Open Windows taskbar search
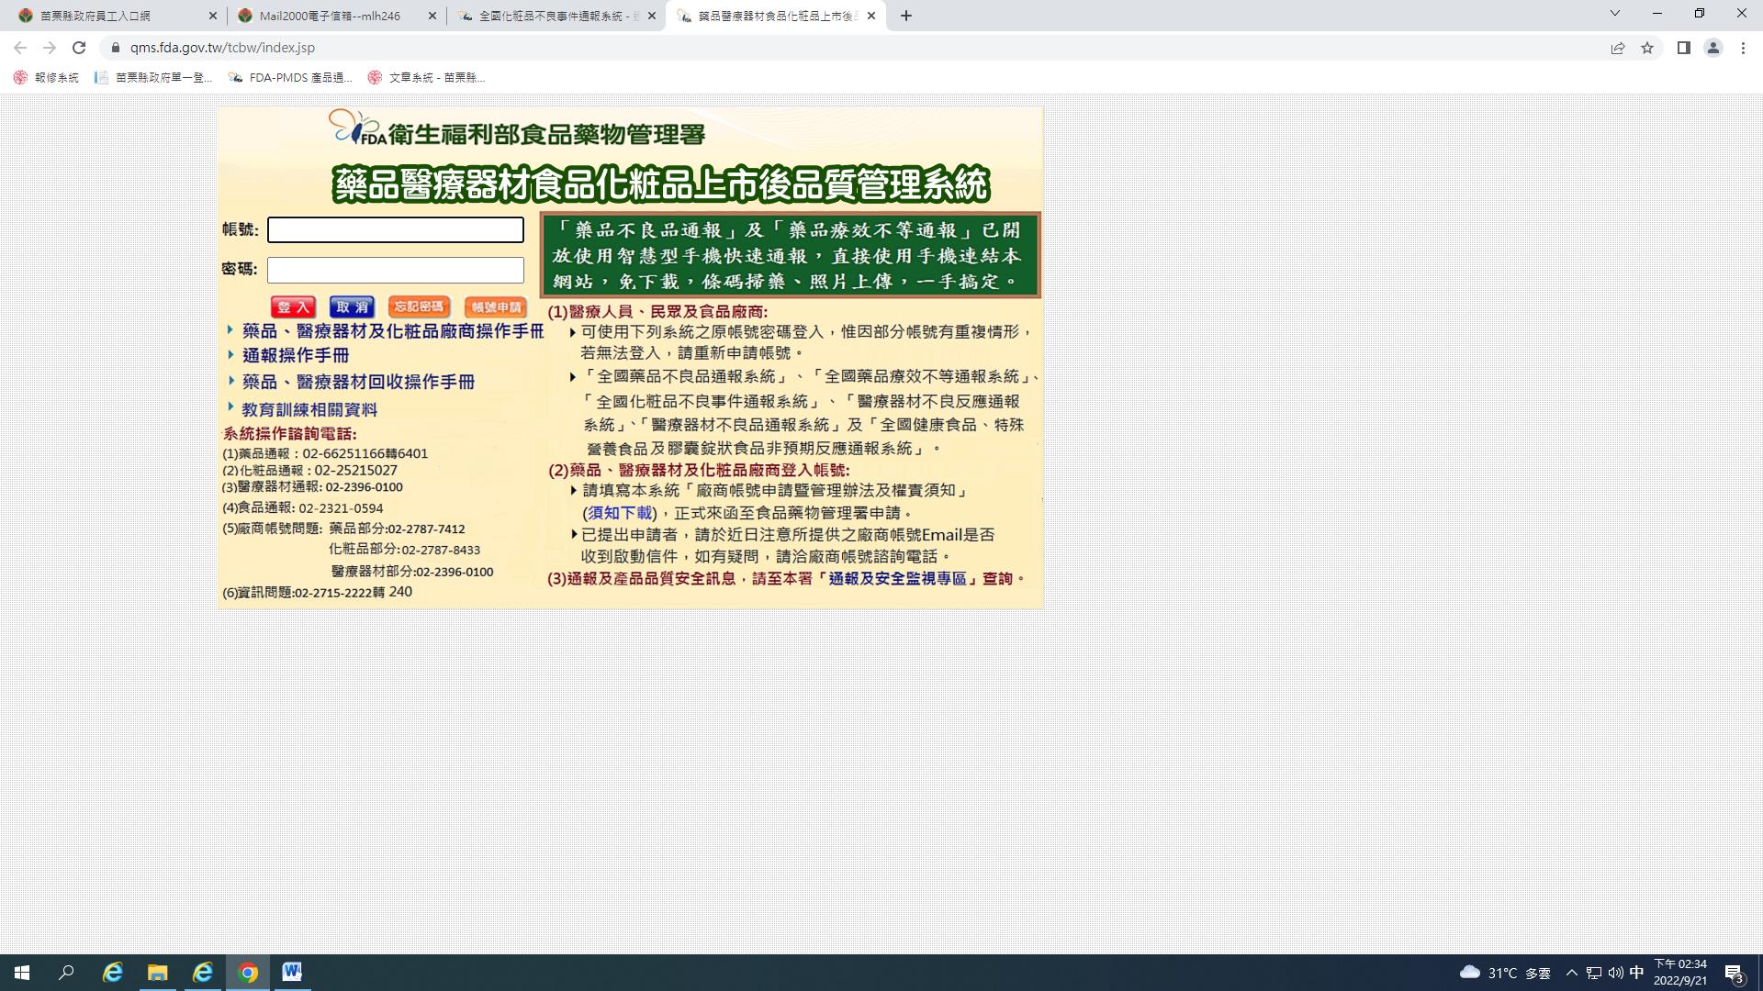Screen dimensions: 1763x991 click(x=66, y=973)
